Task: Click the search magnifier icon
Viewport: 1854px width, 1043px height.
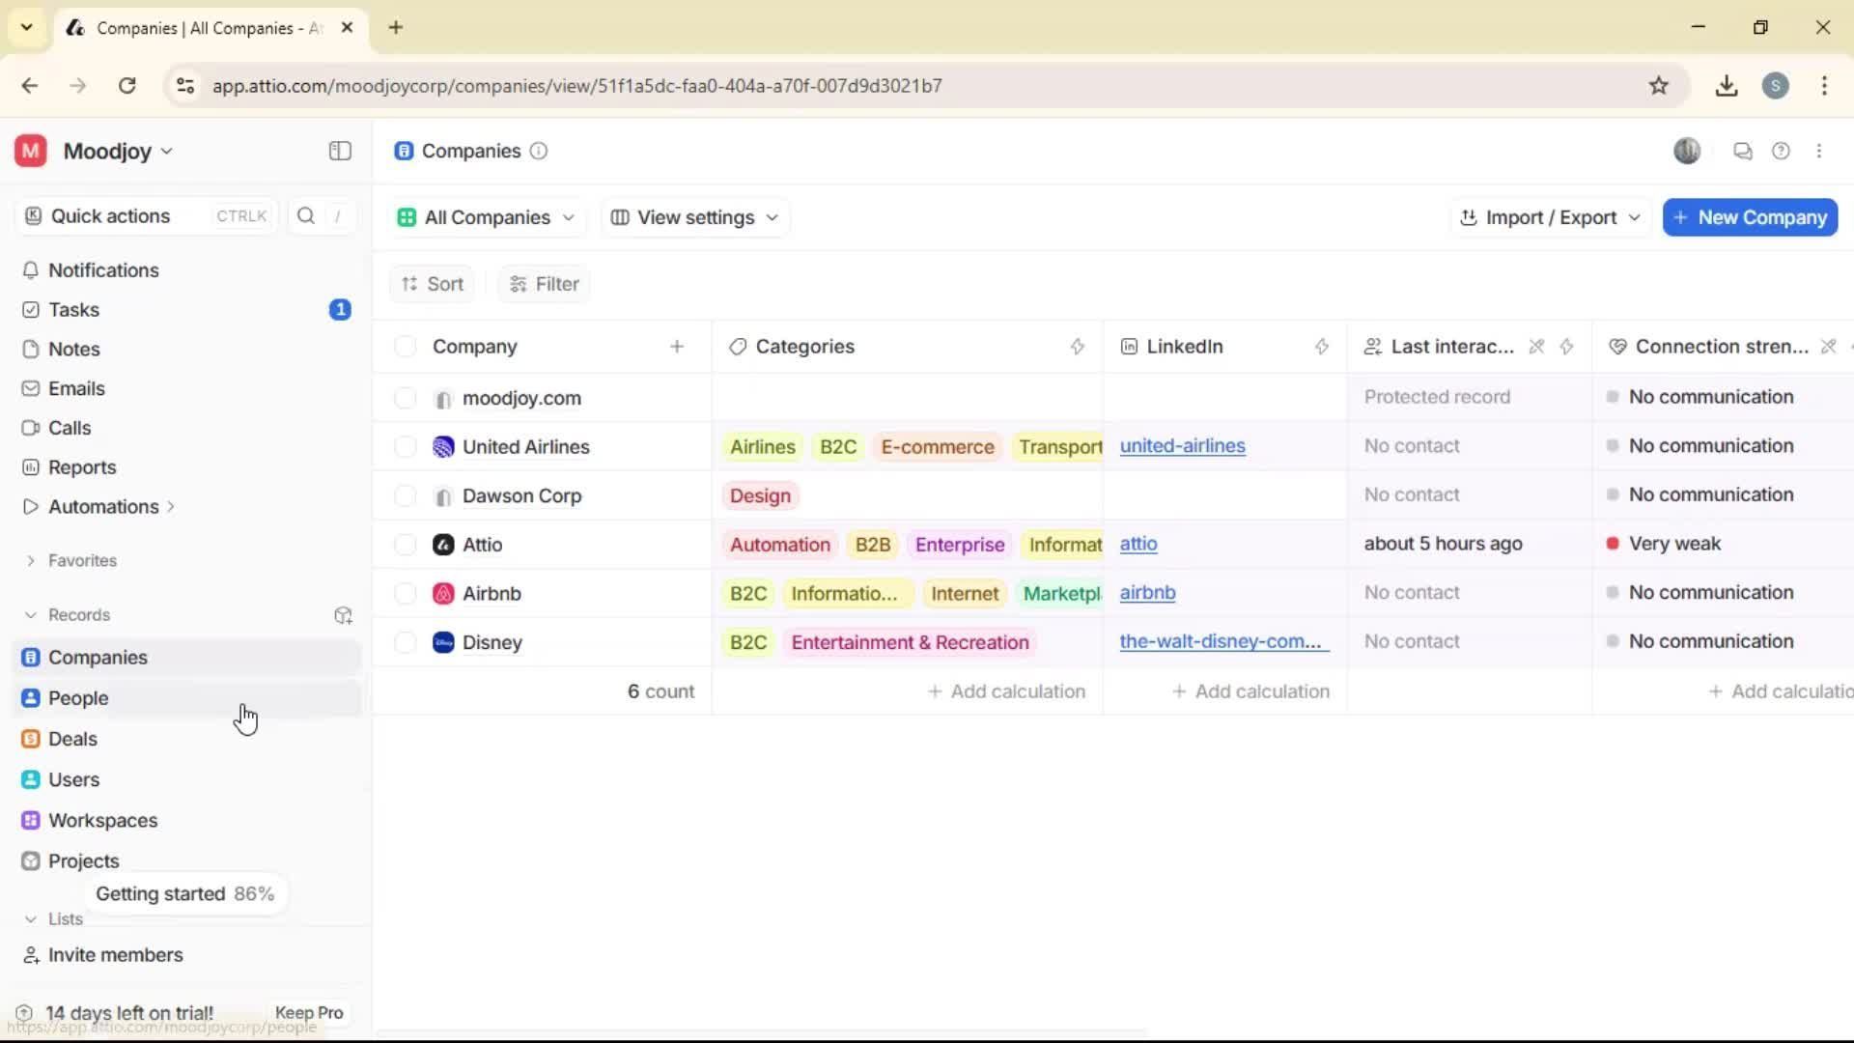Action: click(306, 216)
